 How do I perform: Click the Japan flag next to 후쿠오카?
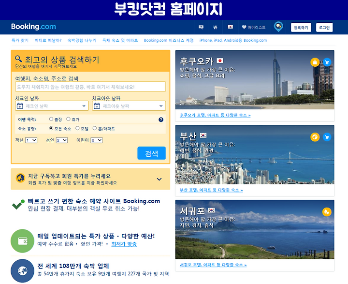tap(220, 60)
